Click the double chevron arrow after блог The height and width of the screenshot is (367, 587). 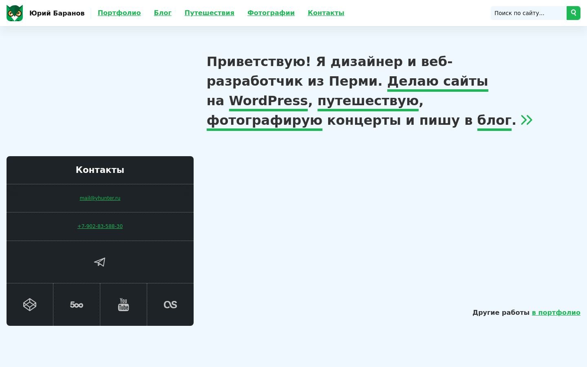[527, 120]
